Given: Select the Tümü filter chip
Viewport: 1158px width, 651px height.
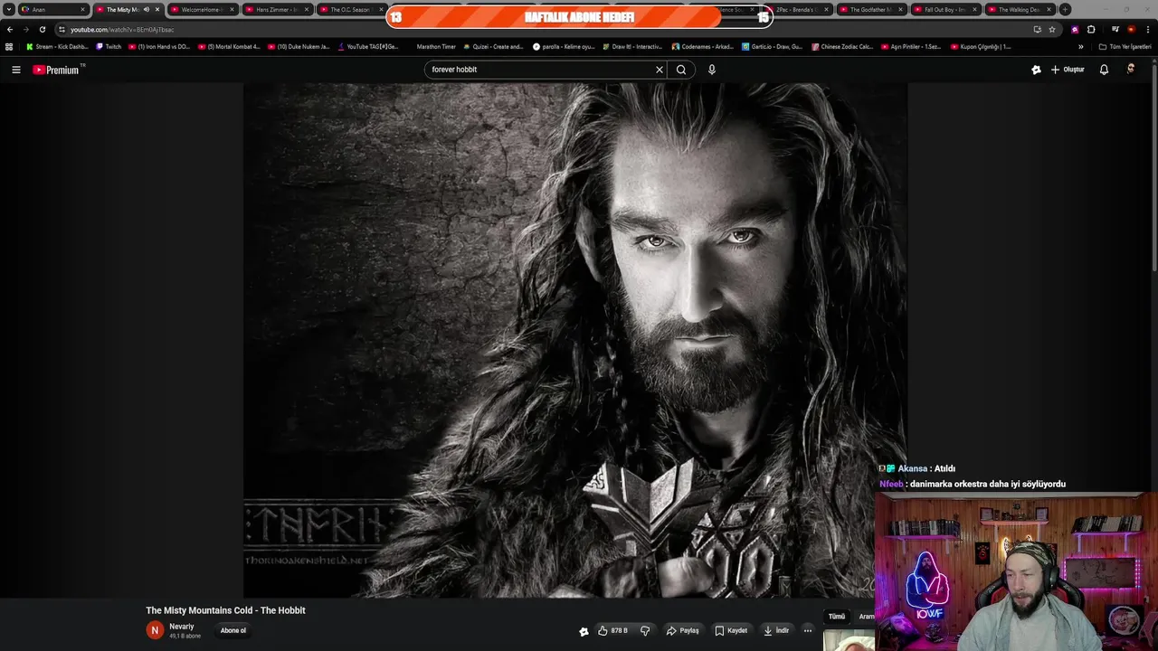Looking at the screenshot, I should pos(837,617).
